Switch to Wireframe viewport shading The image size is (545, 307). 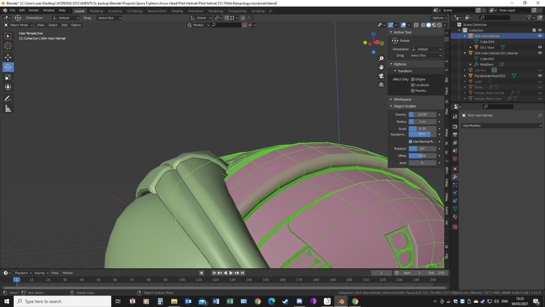[x=423, y=25]
